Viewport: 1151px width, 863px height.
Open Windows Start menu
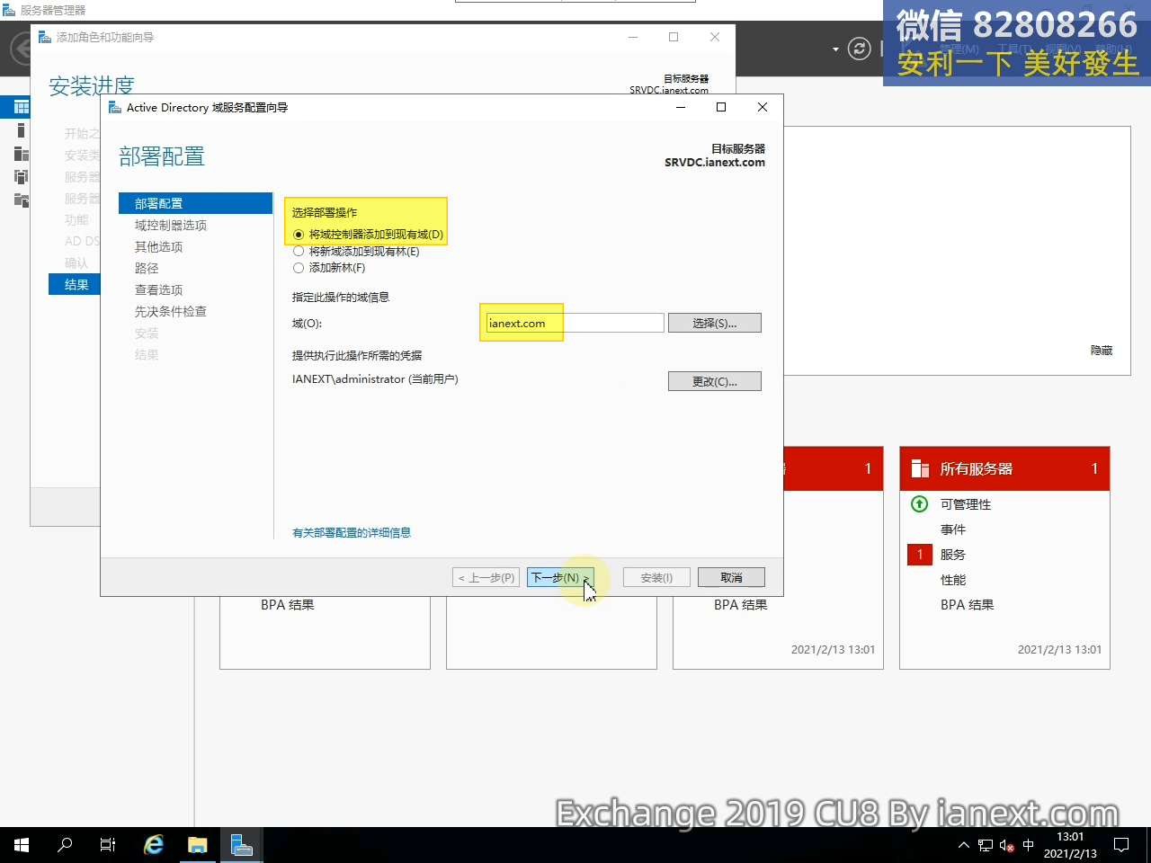pos(22,845)
